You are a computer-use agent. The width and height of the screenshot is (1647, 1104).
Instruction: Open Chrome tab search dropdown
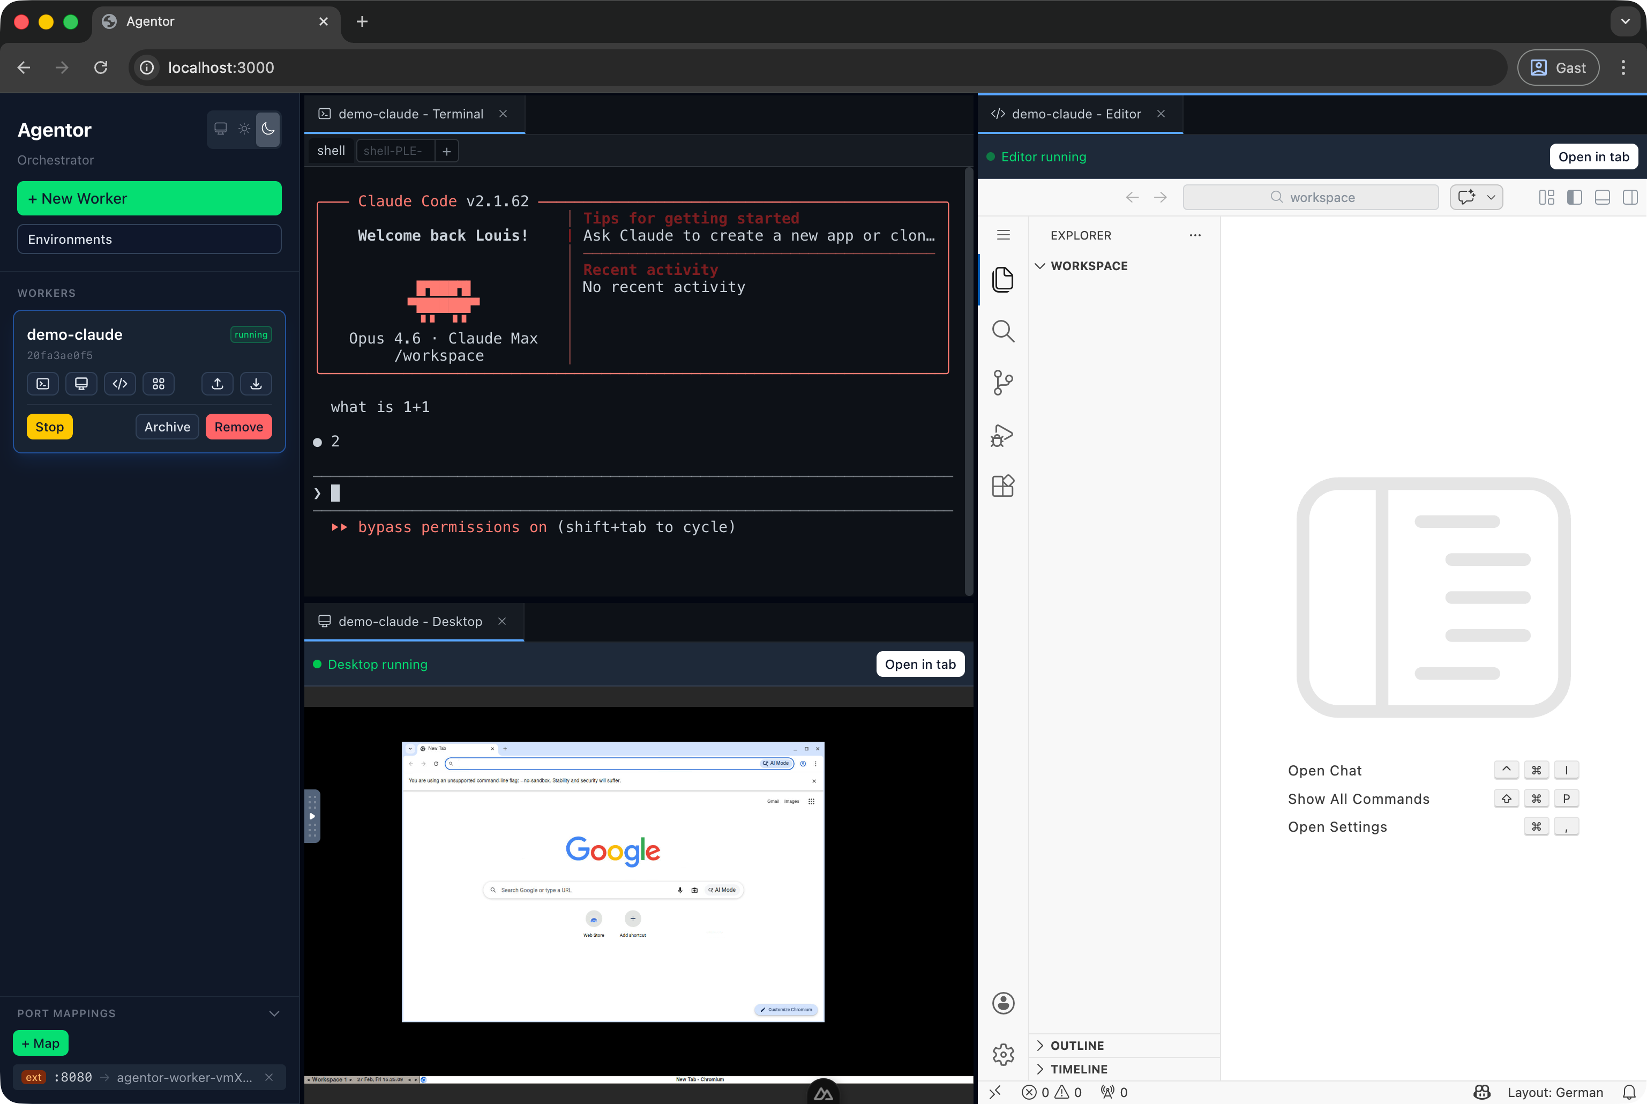coord(1624,21)
